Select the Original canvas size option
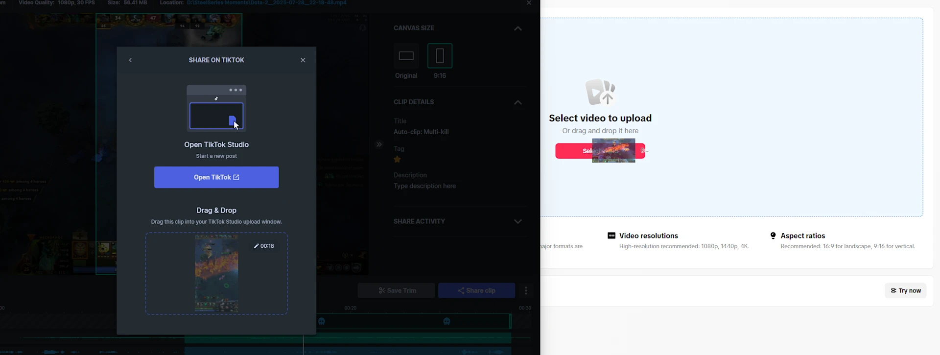Screen dimensions: 940x355 pos(406,56)
